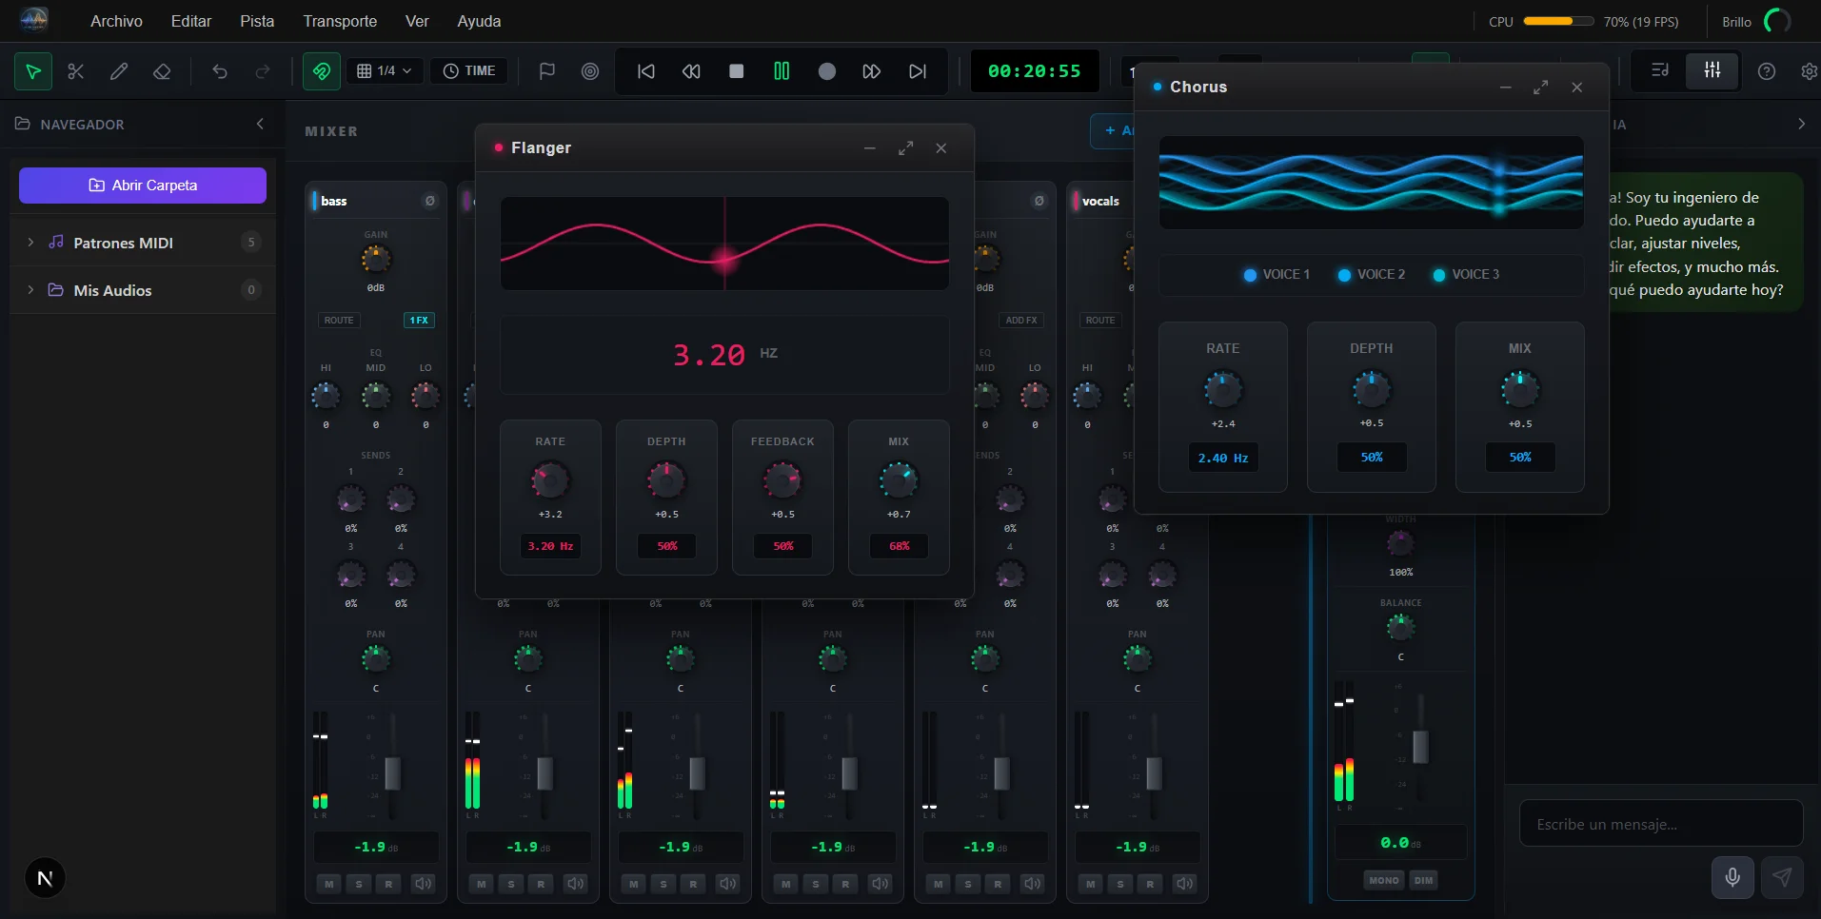Click the flag marker icon
Screen dimensions: 1821x919
546,71
